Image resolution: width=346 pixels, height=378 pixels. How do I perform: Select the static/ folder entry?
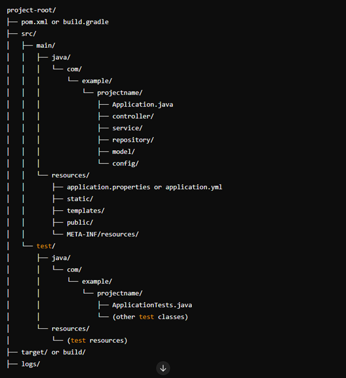click(x=80, y=199)
